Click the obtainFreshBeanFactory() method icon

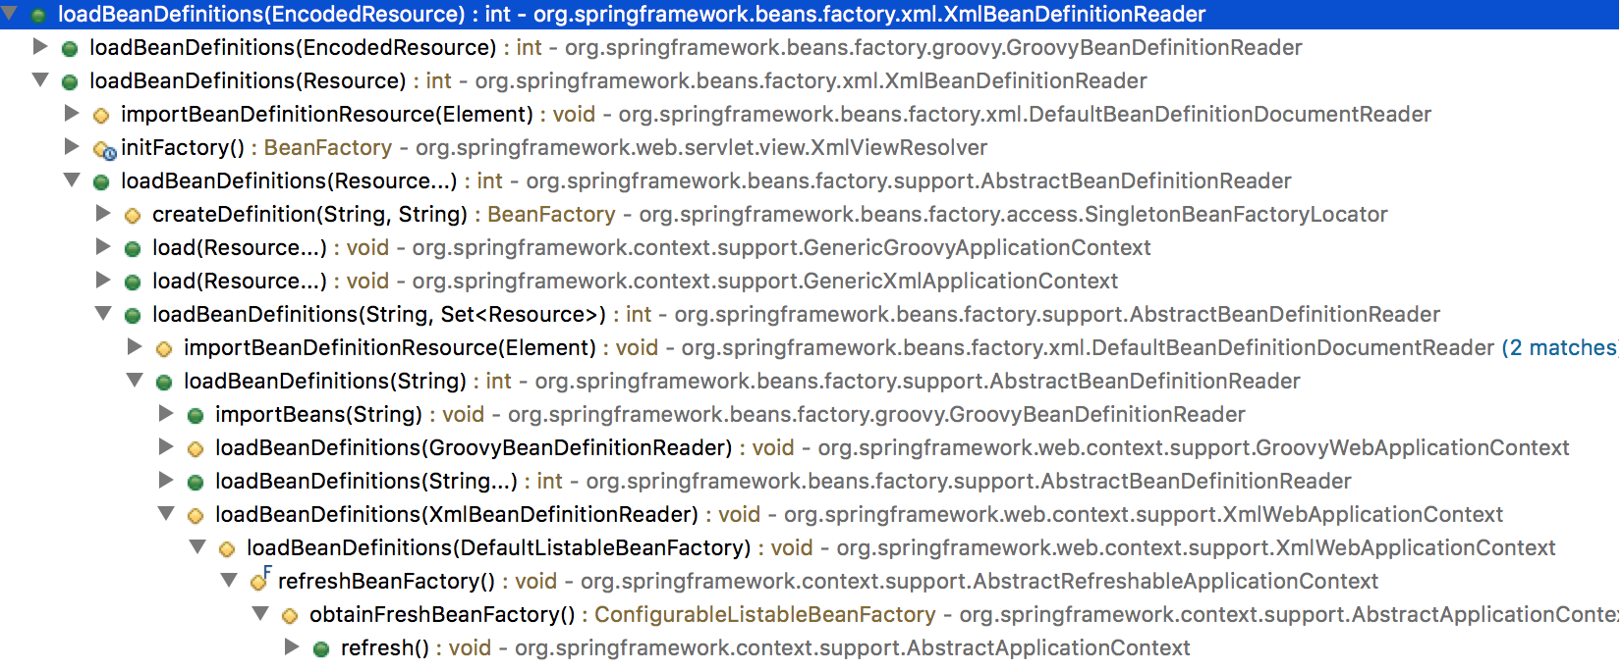click(x=290, y=616)
